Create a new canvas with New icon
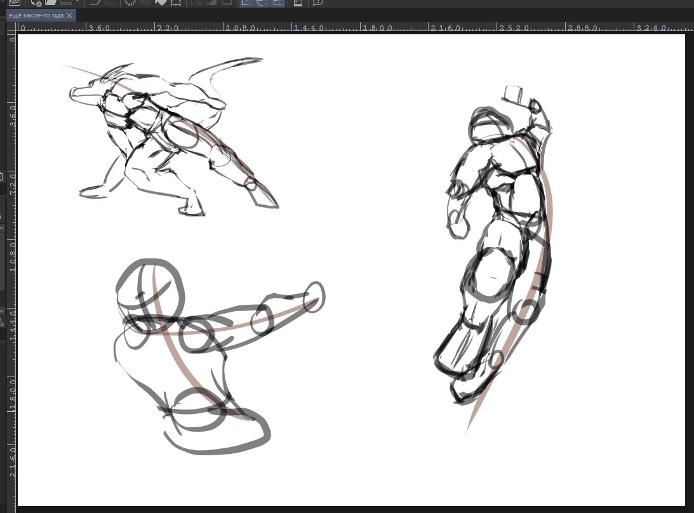This screenshot has height=513, width=694. pyautogui.click(x=36, y=3)
